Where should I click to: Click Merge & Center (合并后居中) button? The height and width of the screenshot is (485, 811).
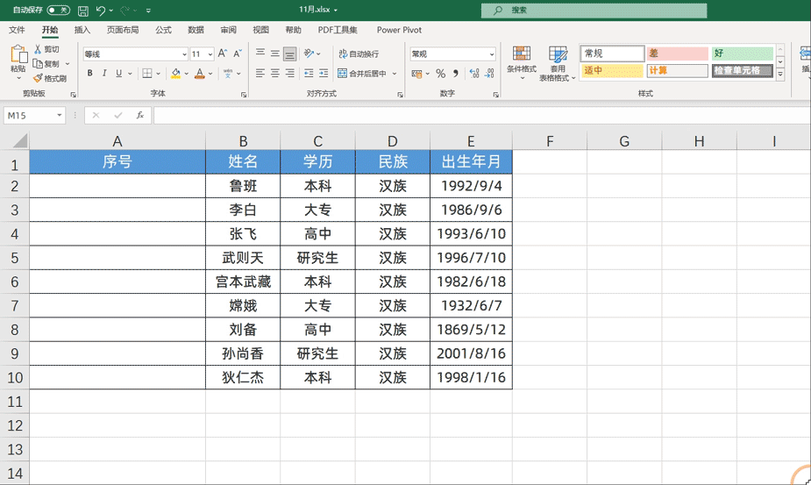click(x=363, y=74)
